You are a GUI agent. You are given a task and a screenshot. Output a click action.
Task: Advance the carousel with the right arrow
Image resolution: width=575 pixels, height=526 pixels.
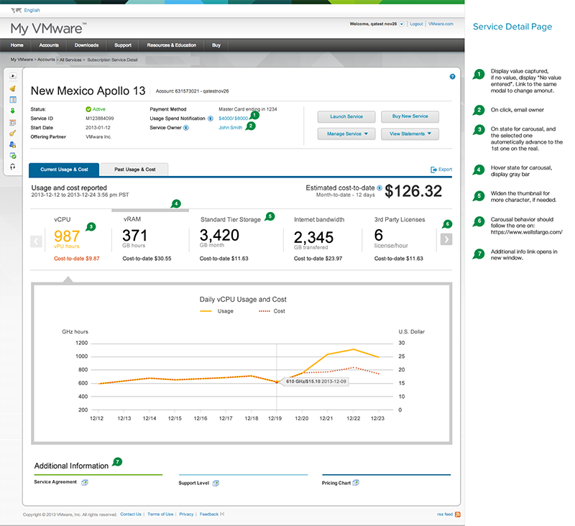(x=446, y=240)
